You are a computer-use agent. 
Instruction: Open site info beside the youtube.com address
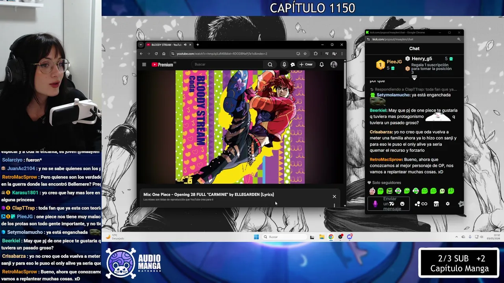coord(173,53)
